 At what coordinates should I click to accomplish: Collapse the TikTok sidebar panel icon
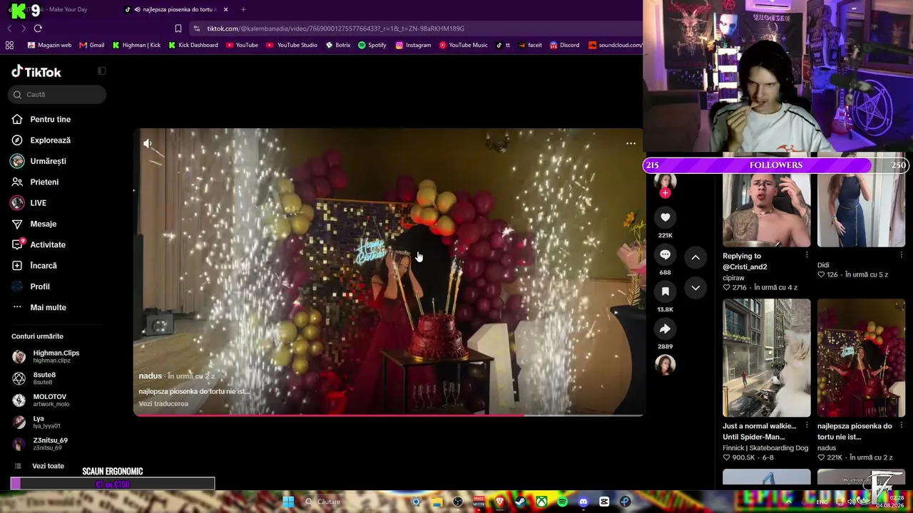tap(101, 71)
